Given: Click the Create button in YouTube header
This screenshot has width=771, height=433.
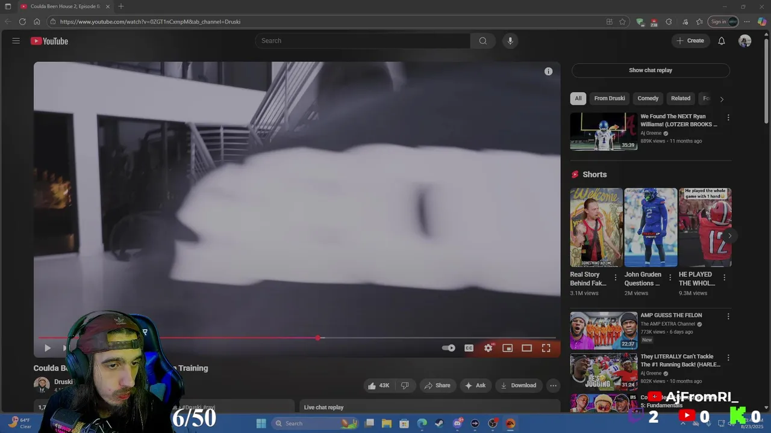Looking at the screenshot, I should point(690,41).
